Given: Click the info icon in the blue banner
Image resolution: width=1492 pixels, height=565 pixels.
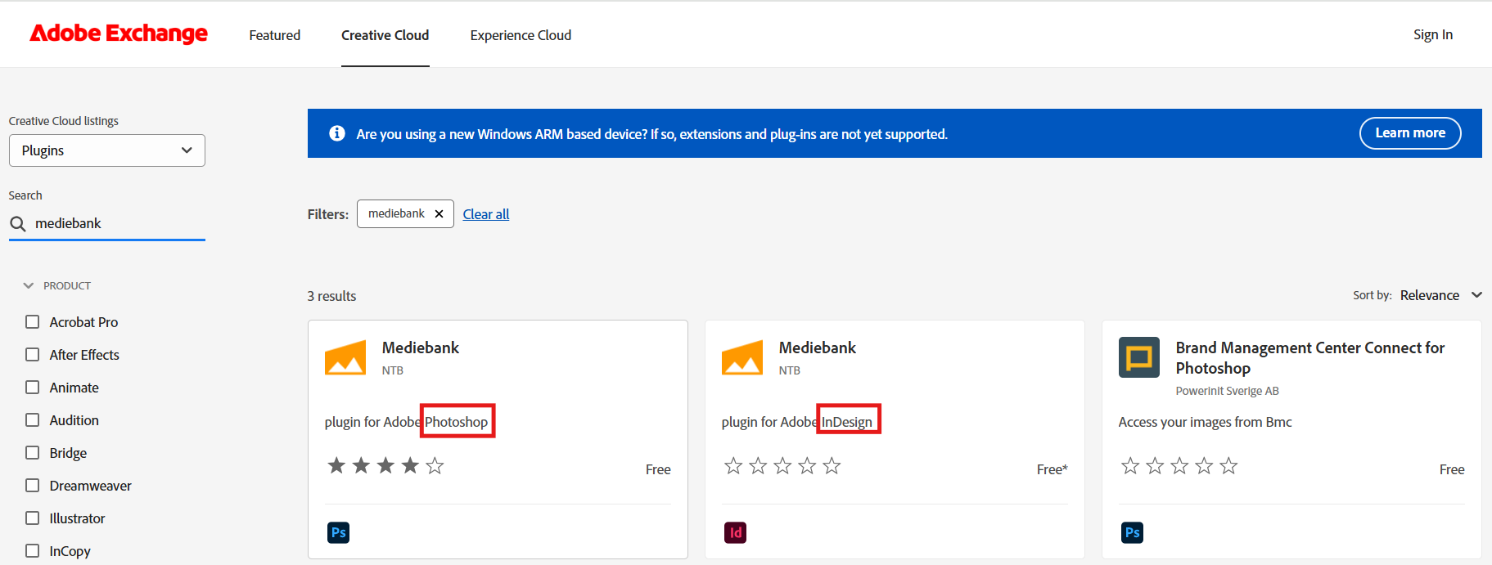Looking at the screenshot, I should 337,133.
